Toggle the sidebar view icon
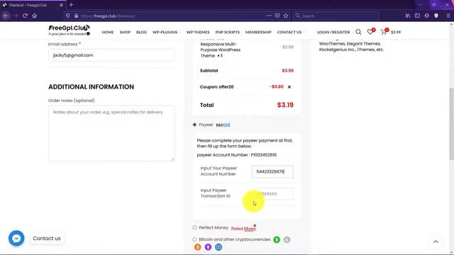Image resolution: width=454 pixels, height=255 pixels. click(417, 16)
